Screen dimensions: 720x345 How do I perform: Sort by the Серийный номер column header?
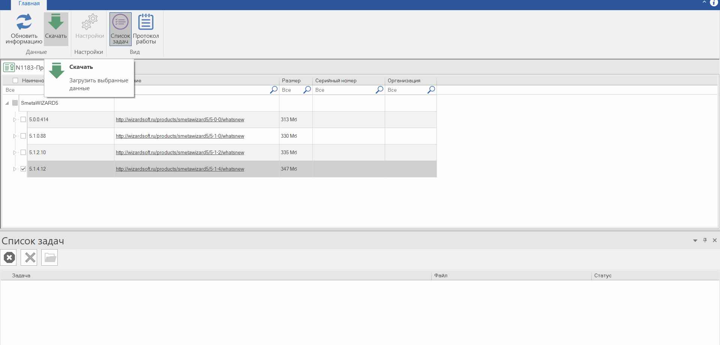[x=349, y=80]
